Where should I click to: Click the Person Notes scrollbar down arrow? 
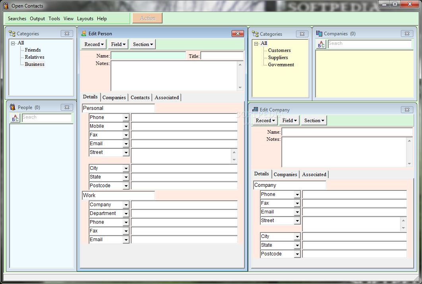click(240, 88)
